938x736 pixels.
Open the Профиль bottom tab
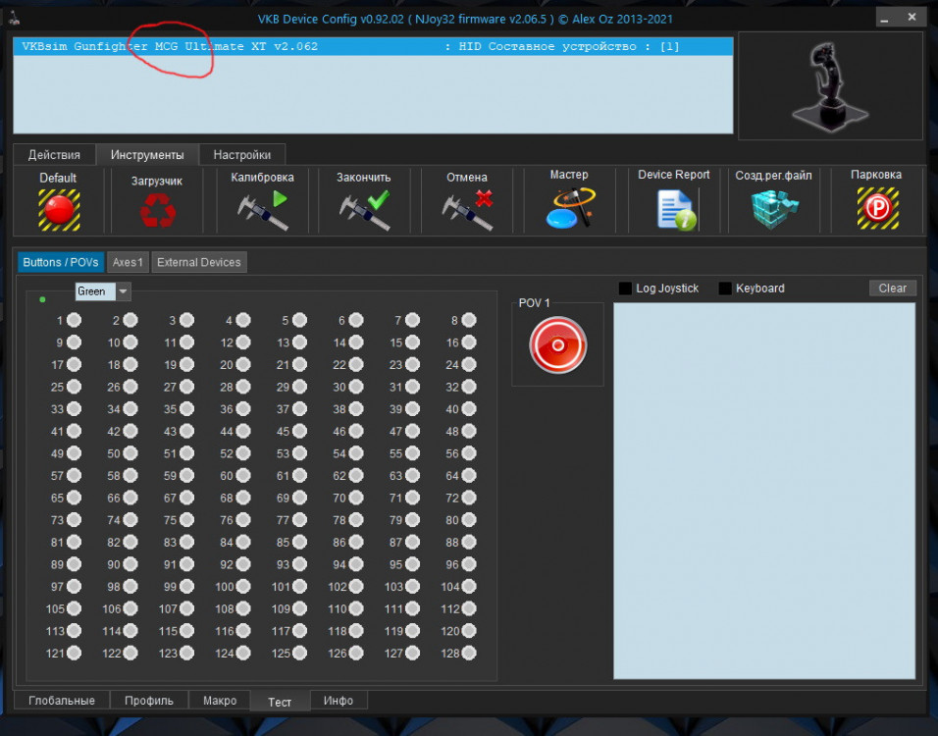coord(149,701)
